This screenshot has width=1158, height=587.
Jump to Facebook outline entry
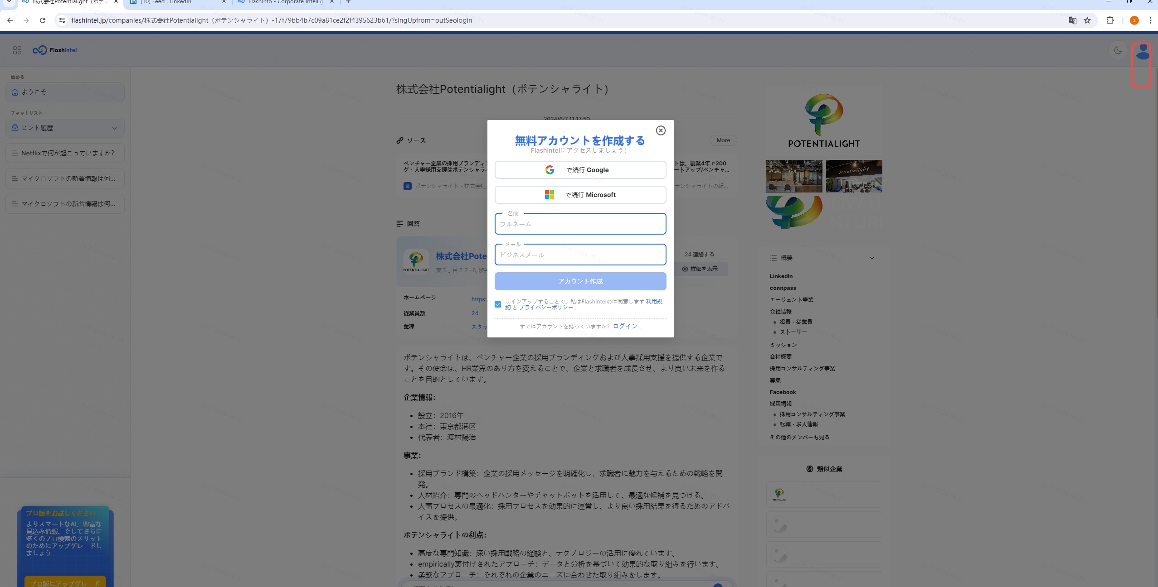tap(783, 392)
